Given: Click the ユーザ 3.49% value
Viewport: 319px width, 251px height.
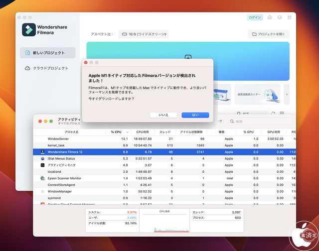Looking at the screenshot, I should (x=132, y=218).
